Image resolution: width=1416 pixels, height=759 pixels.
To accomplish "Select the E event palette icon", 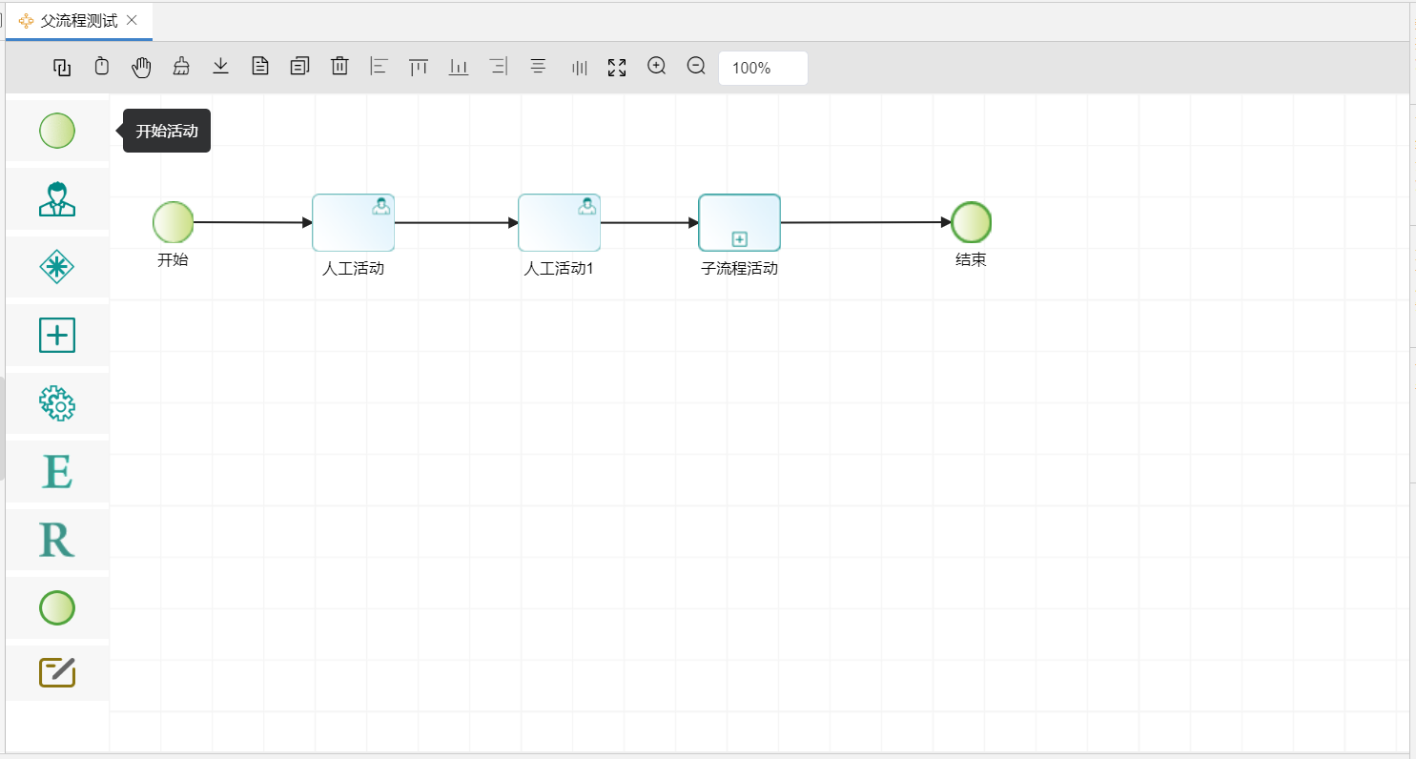I will [x=57, y=473].
